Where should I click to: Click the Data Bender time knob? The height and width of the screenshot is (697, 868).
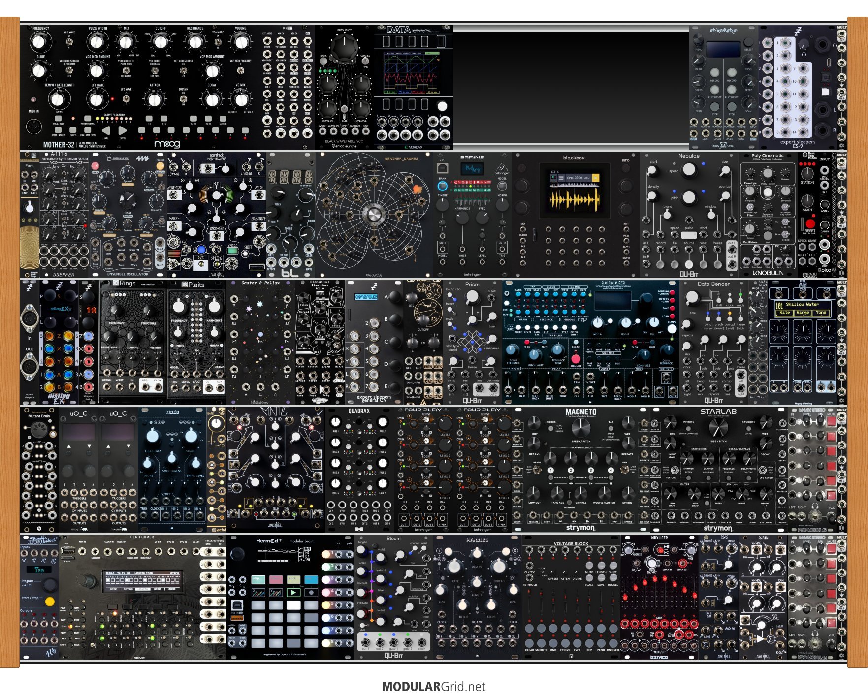coord(692,297)
